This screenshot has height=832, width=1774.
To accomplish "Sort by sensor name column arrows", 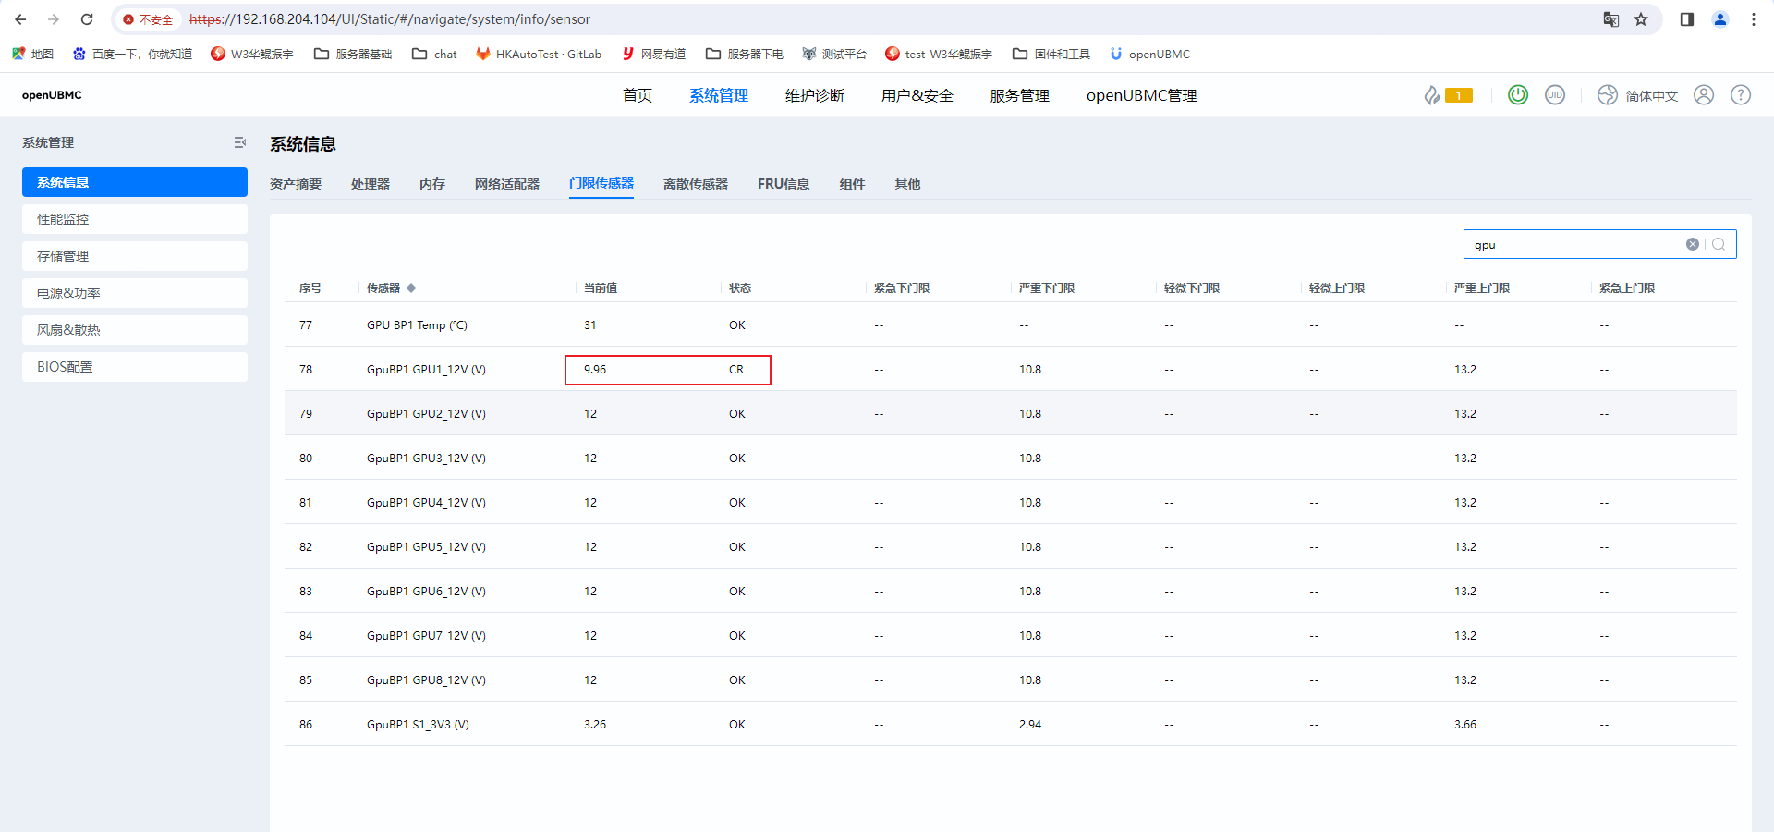I will click(x=411, y=288).
